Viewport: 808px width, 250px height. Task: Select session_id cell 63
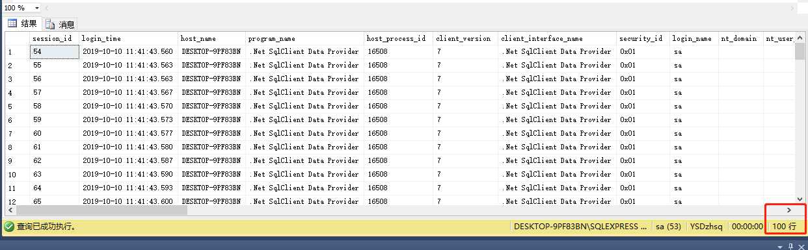click(x=54, y=174)
